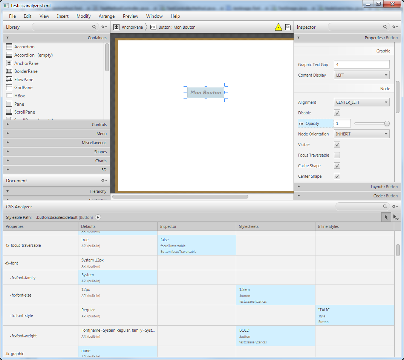Screen dimensions: 404x360
Task: Click the round play button after Styleable Path
Action: click(x=98, y=217)
